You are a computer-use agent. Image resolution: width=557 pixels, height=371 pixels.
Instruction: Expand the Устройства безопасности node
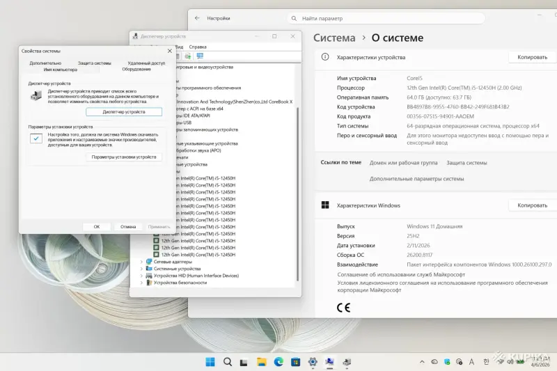142,283
